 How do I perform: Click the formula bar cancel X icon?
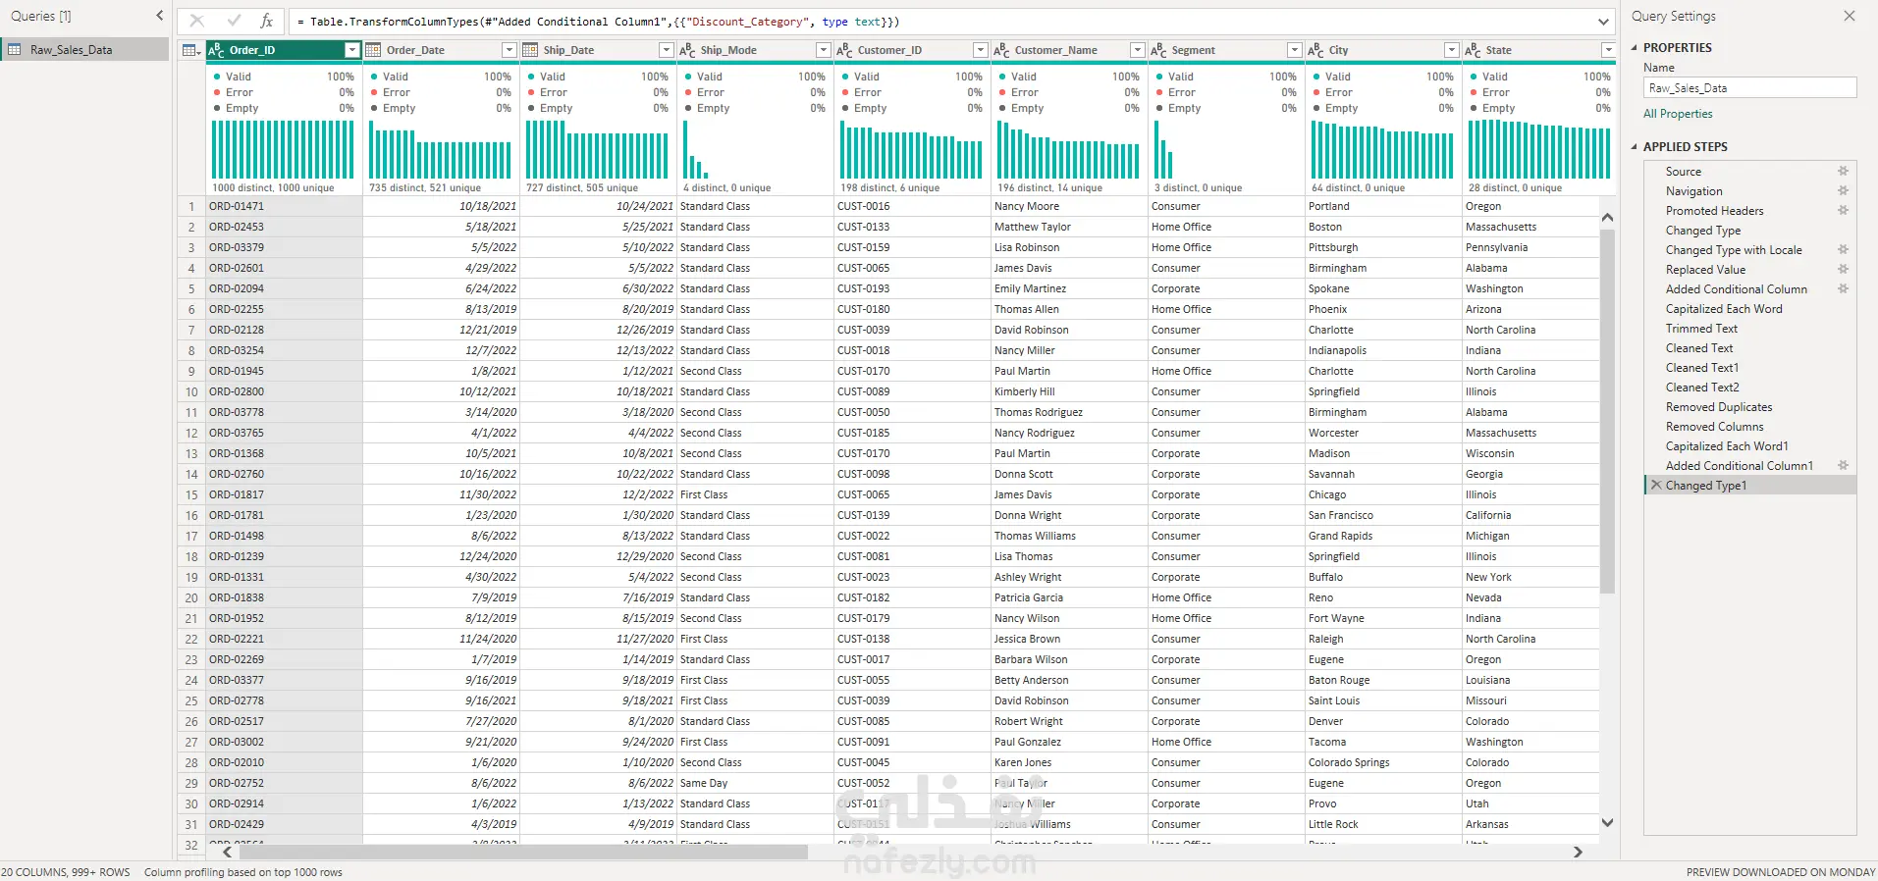(197, 21)
